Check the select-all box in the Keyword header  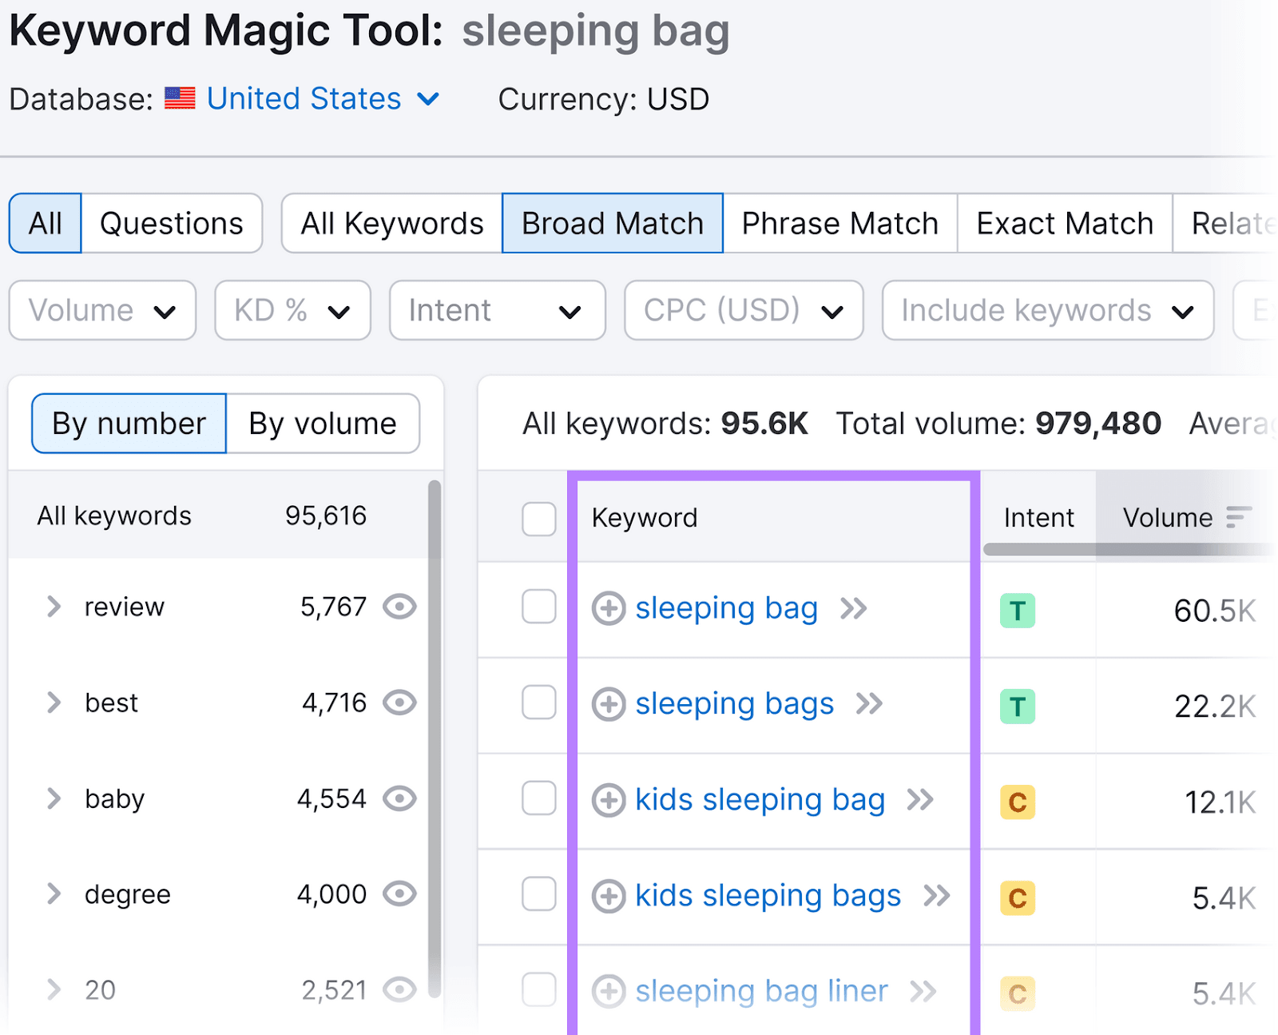pyautogui.click(x=538, y=519)
